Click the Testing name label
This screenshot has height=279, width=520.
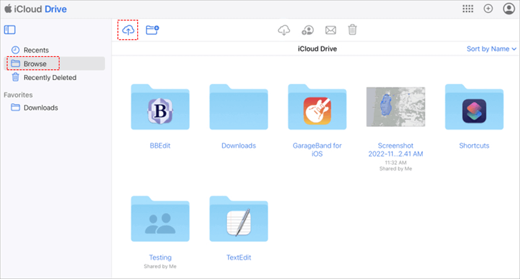coord(160,257)
